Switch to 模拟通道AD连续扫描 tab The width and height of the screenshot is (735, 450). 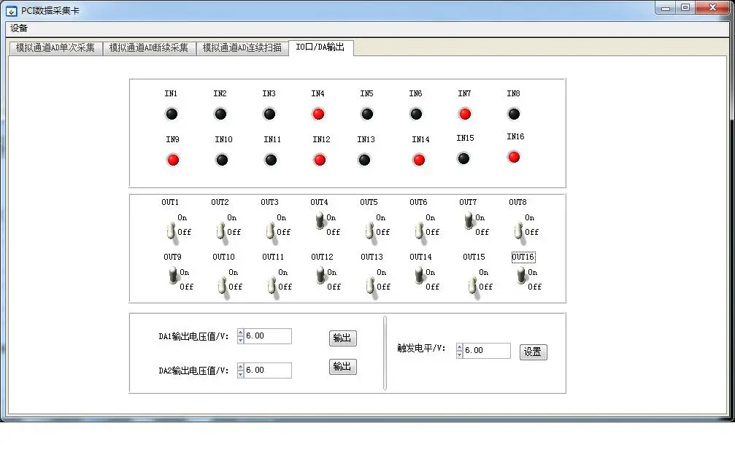(x=242, y=47)
